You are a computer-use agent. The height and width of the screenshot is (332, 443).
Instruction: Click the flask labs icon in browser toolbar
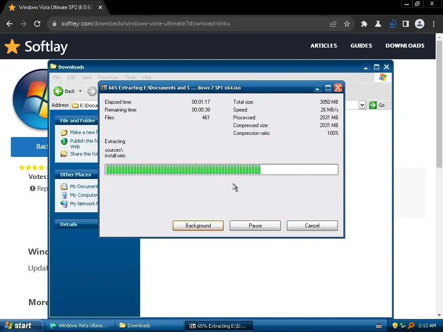click(x=378, y=24)
